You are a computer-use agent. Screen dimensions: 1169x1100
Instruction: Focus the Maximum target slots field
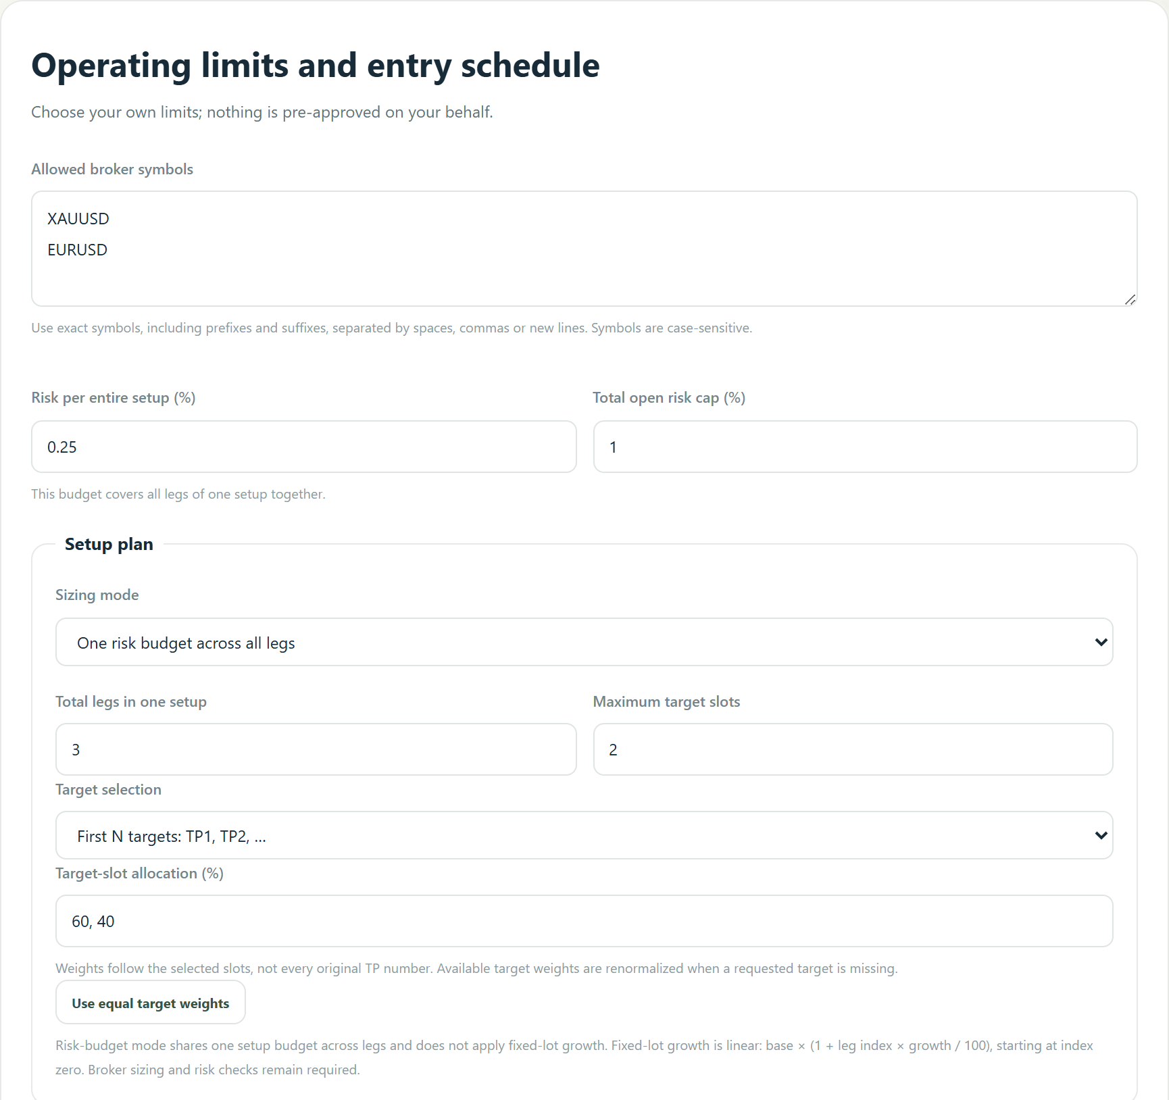point(853,749)
